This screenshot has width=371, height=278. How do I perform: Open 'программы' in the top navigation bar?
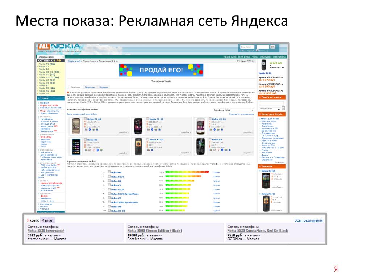coord(279,57)
